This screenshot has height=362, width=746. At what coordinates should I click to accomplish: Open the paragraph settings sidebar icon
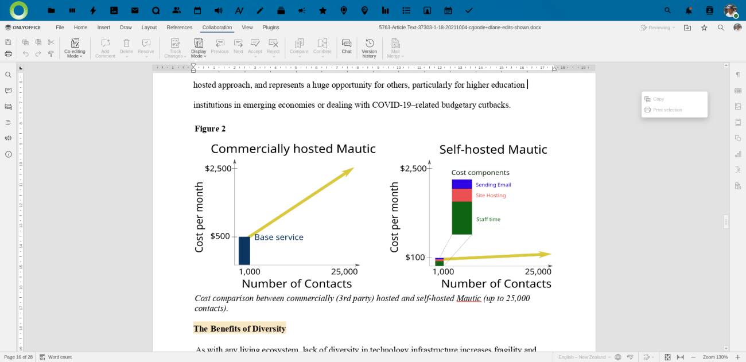738,75
